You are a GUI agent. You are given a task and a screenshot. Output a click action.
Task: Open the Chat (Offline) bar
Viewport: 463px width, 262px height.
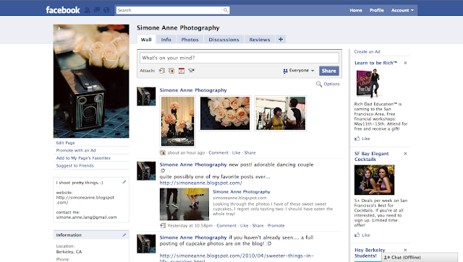[420, 257]
